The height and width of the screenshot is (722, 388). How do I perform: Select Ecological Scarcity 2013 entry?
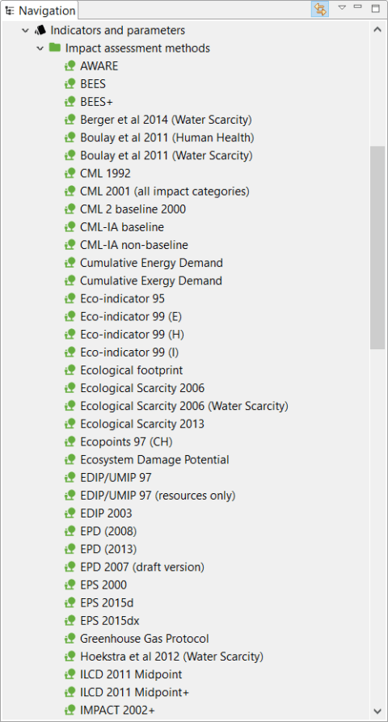click(x=142, y=424)
